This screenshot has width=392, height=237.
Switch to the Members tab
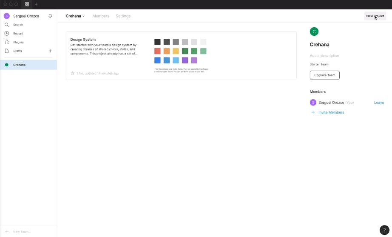tap(101, 16)
